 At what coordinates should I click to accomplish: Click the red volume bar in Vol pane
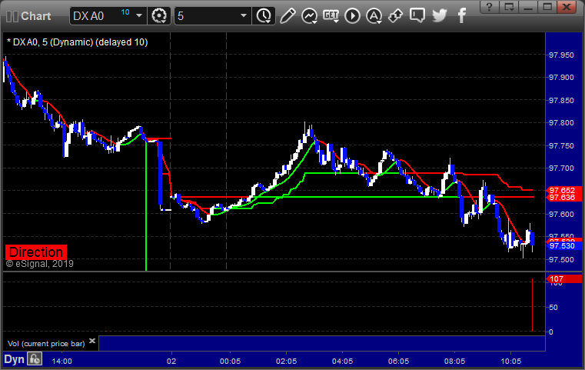pyautogui.click(x=532, y=305)
